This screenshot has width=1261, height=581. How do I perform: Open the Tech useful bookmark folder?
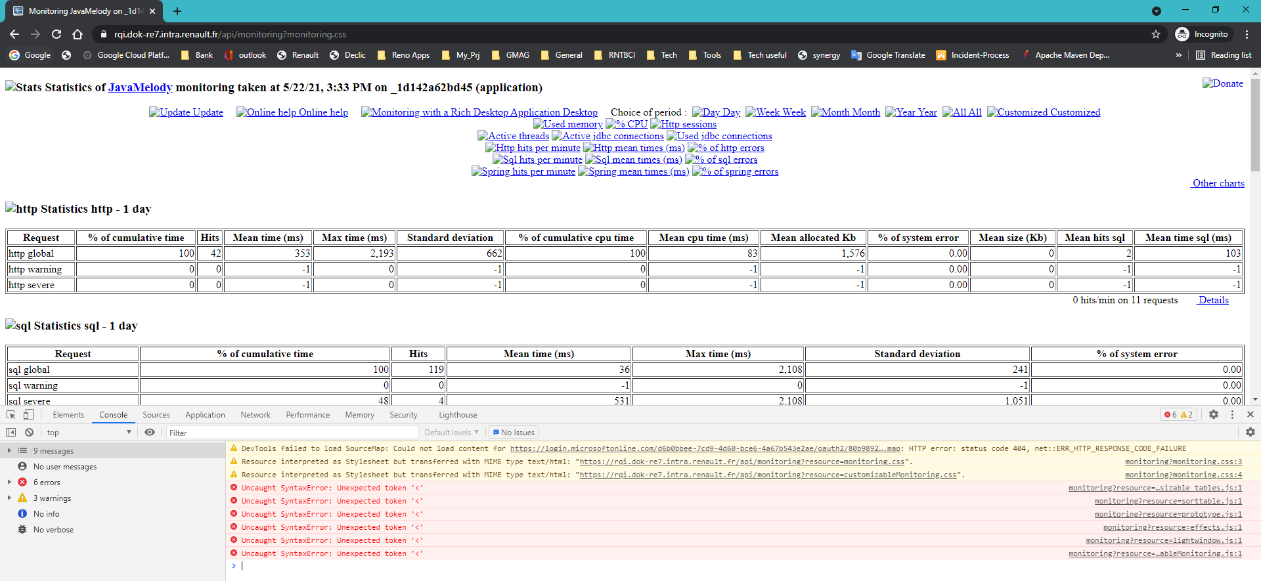(759, 55)
